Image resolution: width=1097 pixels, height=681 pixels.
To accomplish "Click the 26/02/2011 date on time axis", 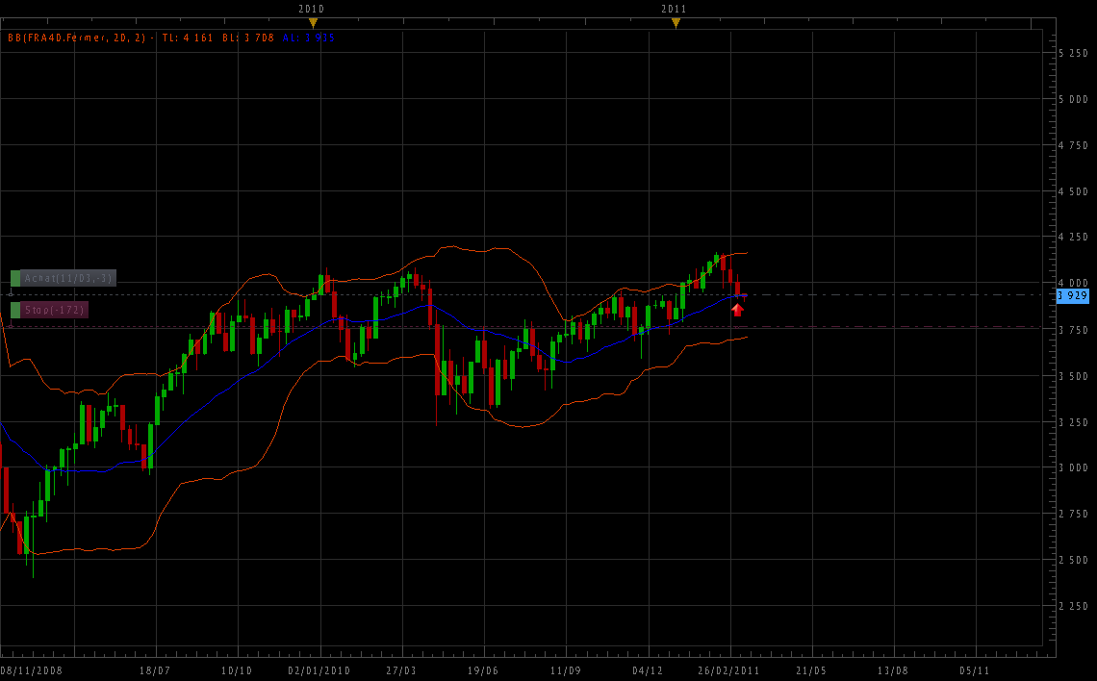I will click(727, 670).
